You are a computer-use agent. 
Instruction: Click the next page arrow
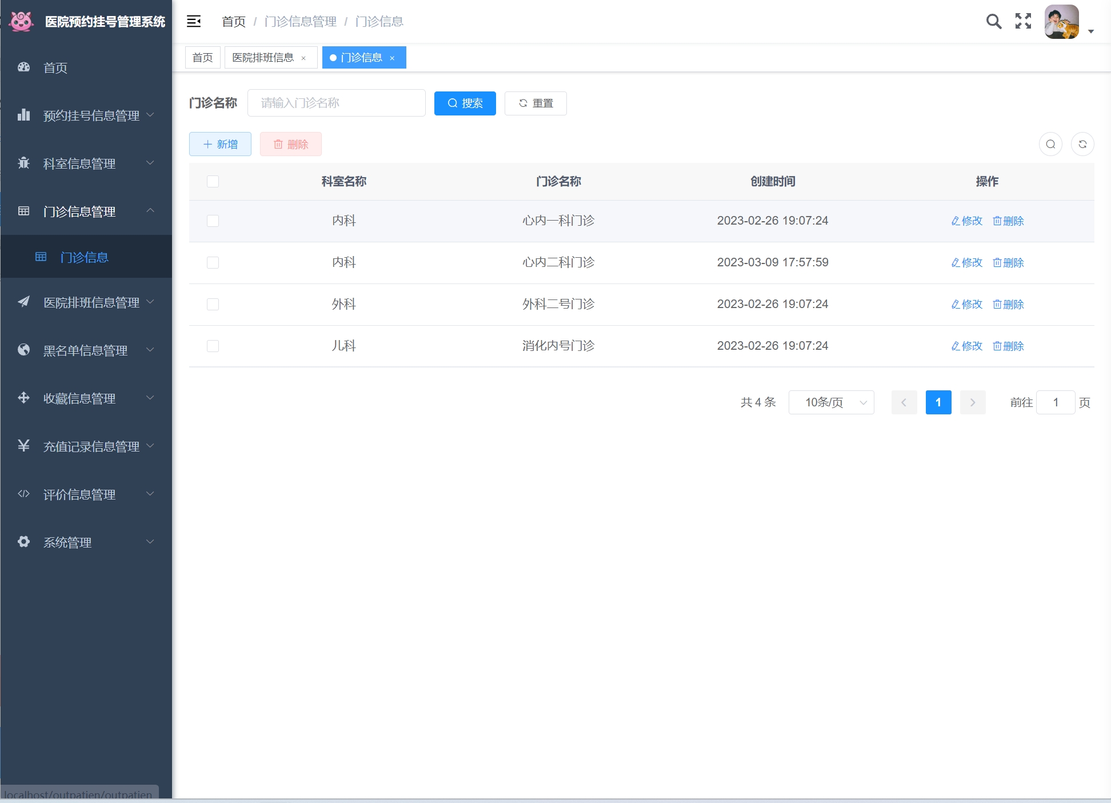(x=973, y=402)
